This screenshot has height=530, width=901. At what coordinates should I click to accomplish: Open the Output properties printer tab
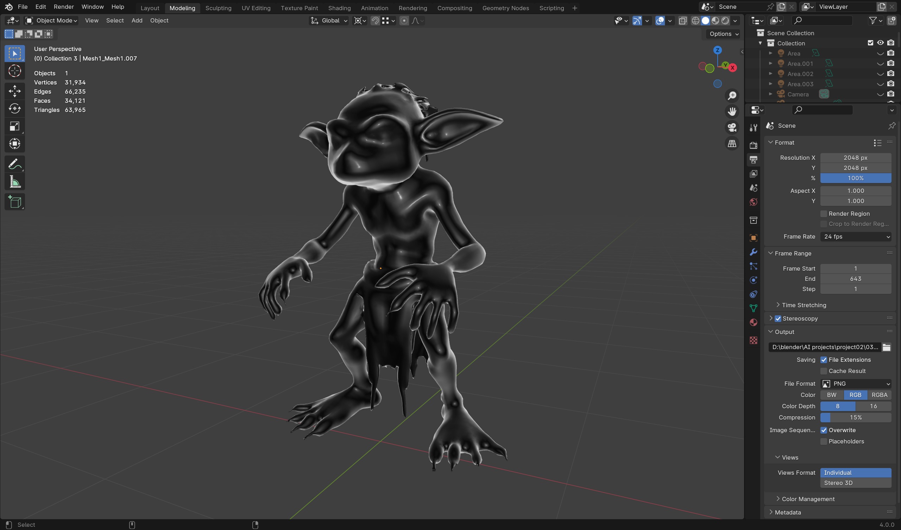coord(753,159)
